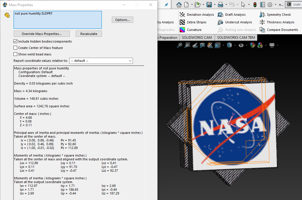Expand the View Orientation dropdown arrow
This screenshot has width=302, height=200.
click(223, 45)
